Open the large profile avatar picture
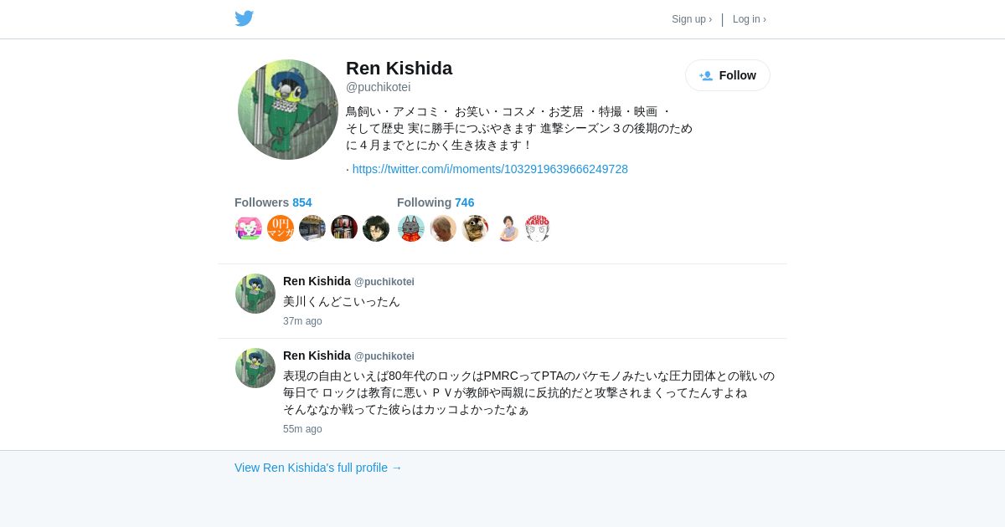 point(288,110)
